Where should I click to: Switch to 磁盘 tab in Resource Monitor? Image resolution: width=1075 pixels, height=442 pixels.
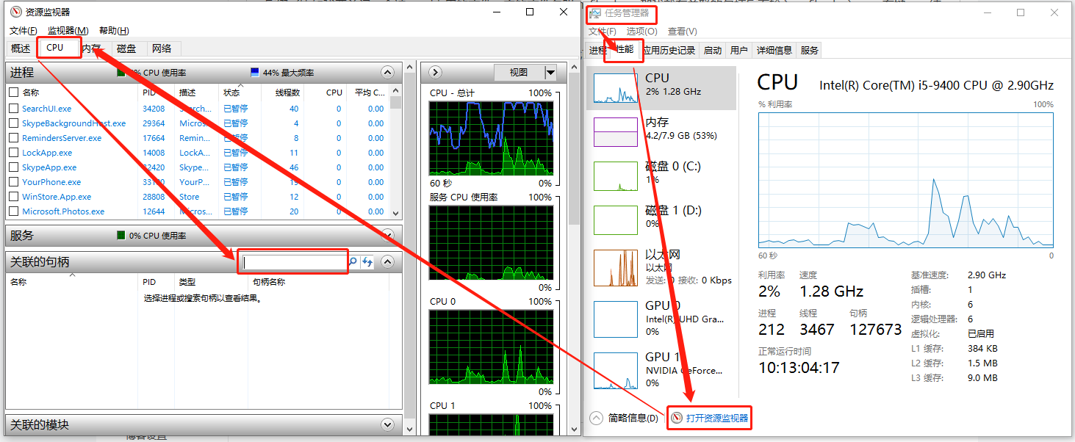click(126, 48)
